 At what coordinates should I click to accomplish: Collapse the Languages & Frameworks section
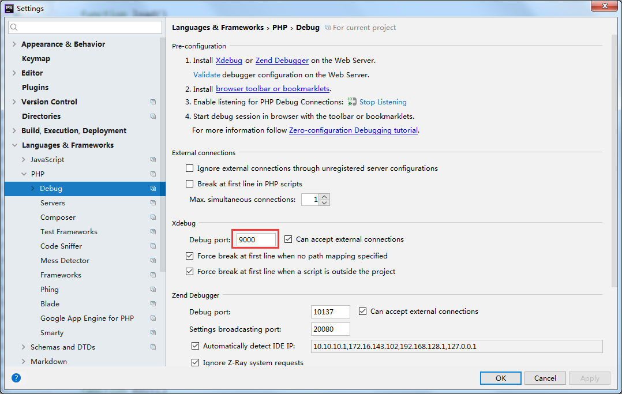pos(14,145)
